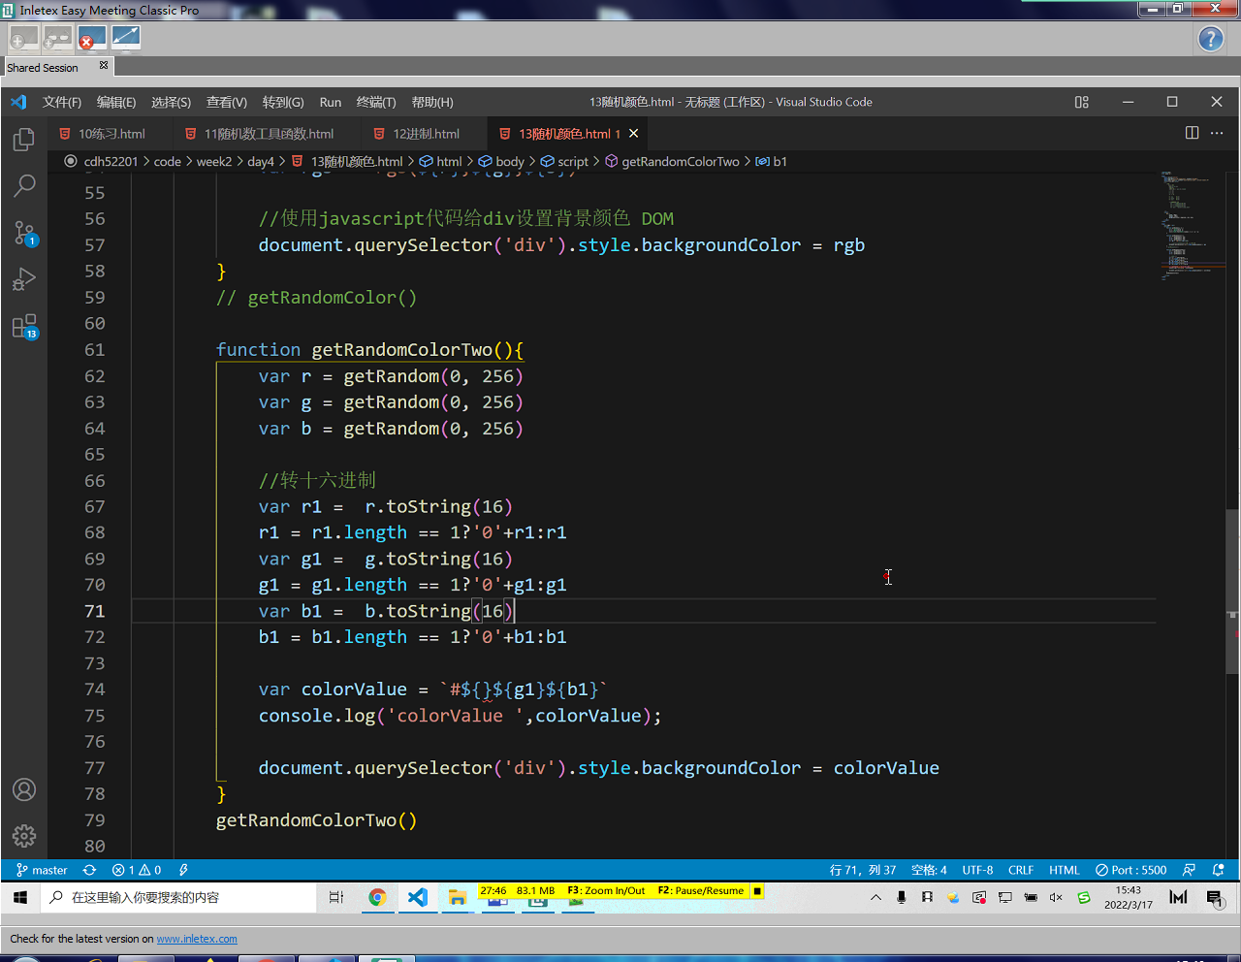Click the Windows taskbar search box
The image size is (1241, 962).
[179, 897]
